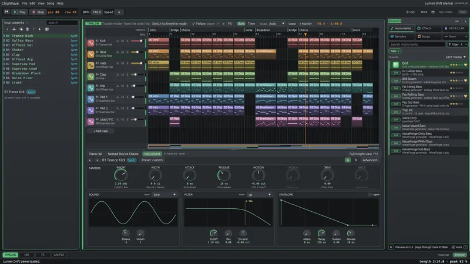Image resolution: width=470 pixels, height=264 pixels.
Task: Toggle the Auto preview checkbox
Action: click(x=453, y=247)
